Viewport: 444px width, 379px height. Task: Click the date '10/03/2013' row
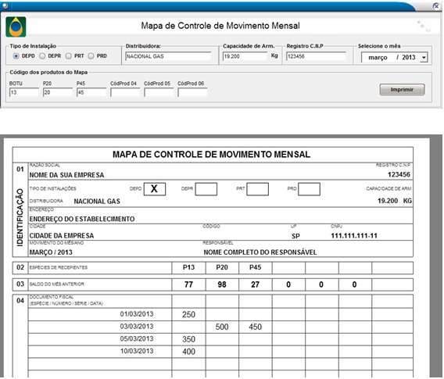click(x=137, y=351)
